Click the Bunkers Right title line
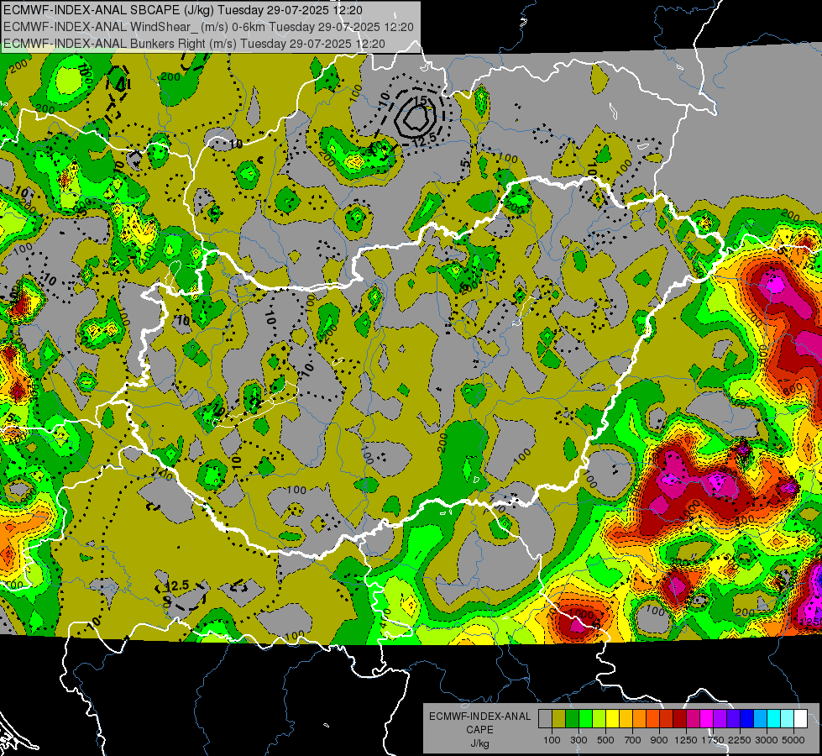The image size is (822, 756). (x=194, y=44)
